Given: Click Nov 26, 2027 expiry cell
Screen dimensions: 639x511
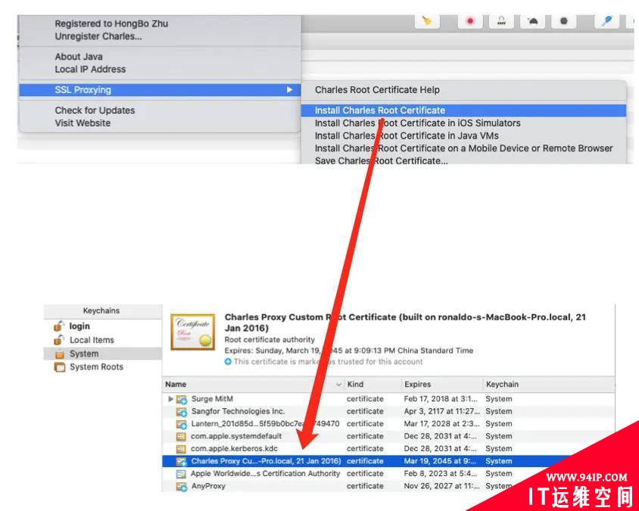Looking at the screenshot, I should tap(441, 486).
